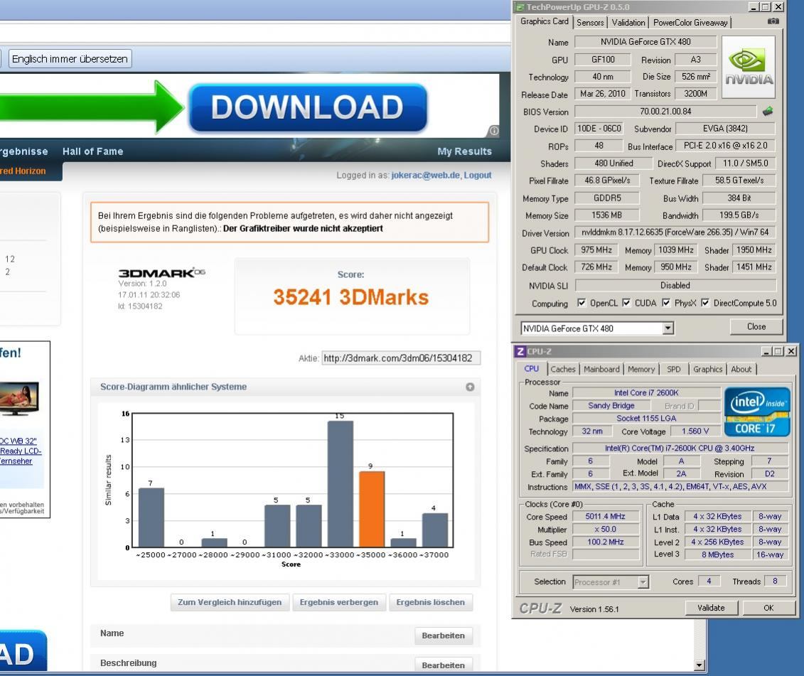
Task: Click the Logout link
Action: pyautogui.click(x=478, y=176)
